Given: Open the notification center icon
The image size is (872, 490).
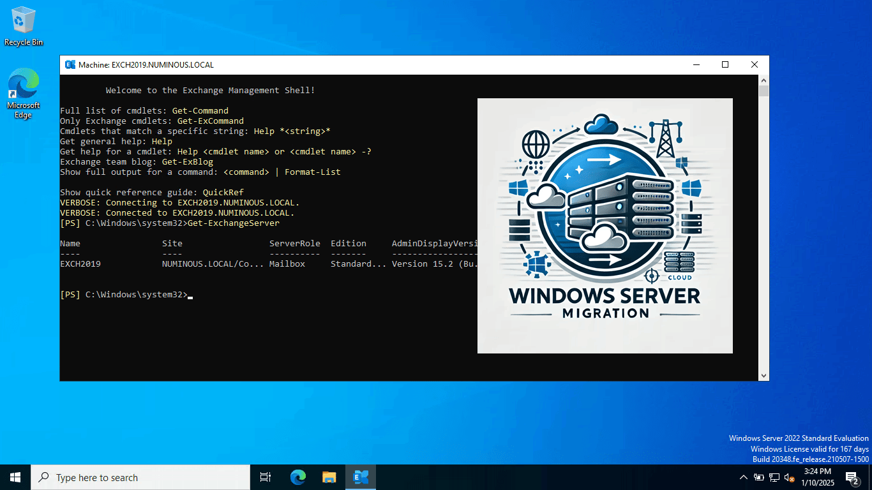Looking at the screenshot, I should click(x=852, y=477).
